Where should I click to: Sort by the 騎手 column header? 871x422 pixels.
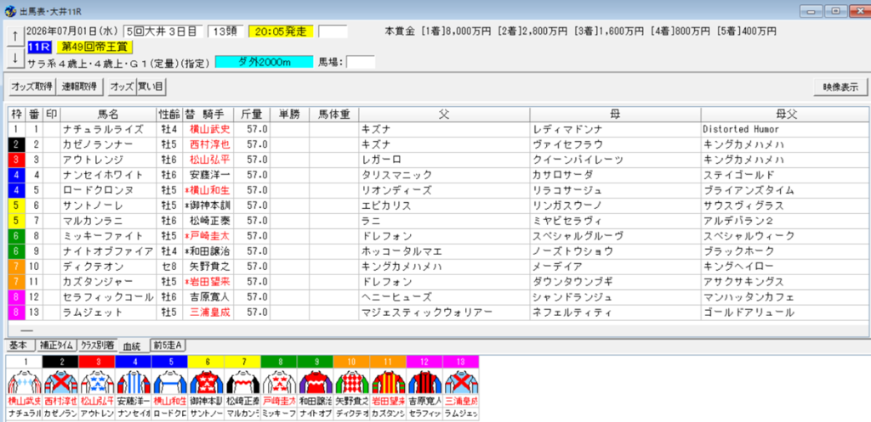point(208,115)
